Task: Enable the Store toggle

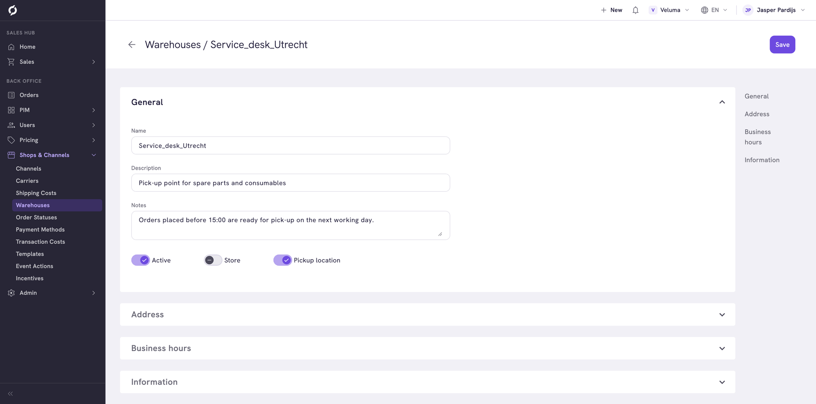Action: [x=213, y=260]
